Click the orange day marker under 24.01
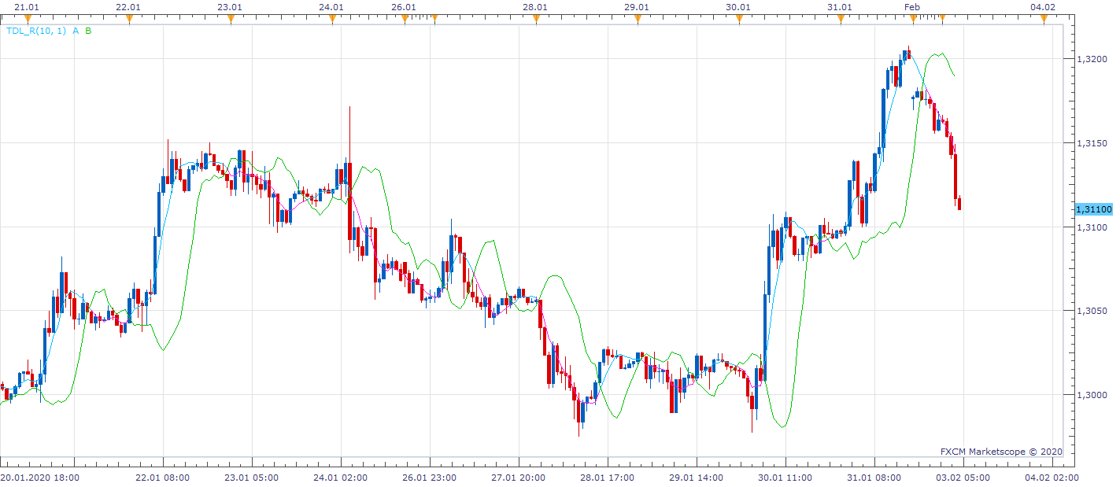The width and height of the screenshot is (1120, 487). click(x=331, y=18)
